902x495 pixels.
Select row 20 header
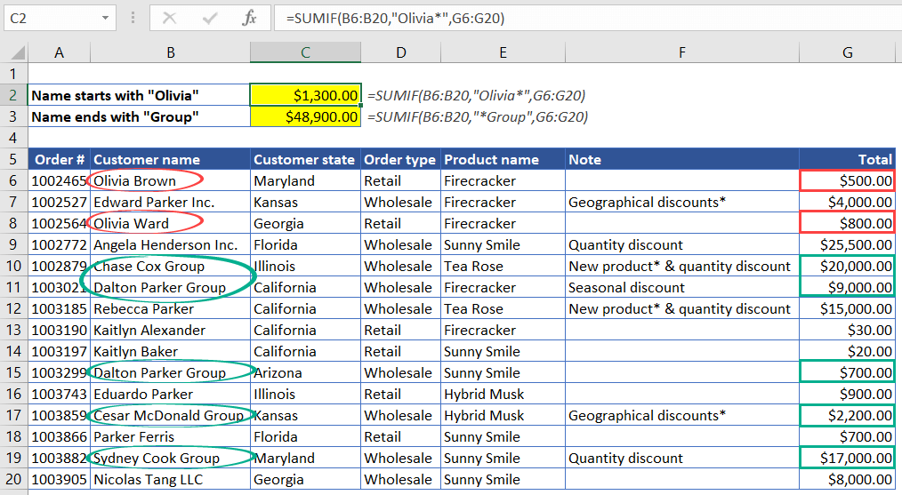click(x=13, y=480)
